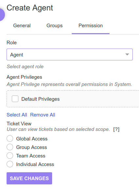
Task: Click the Remove All link
Action: pos(43,115)
